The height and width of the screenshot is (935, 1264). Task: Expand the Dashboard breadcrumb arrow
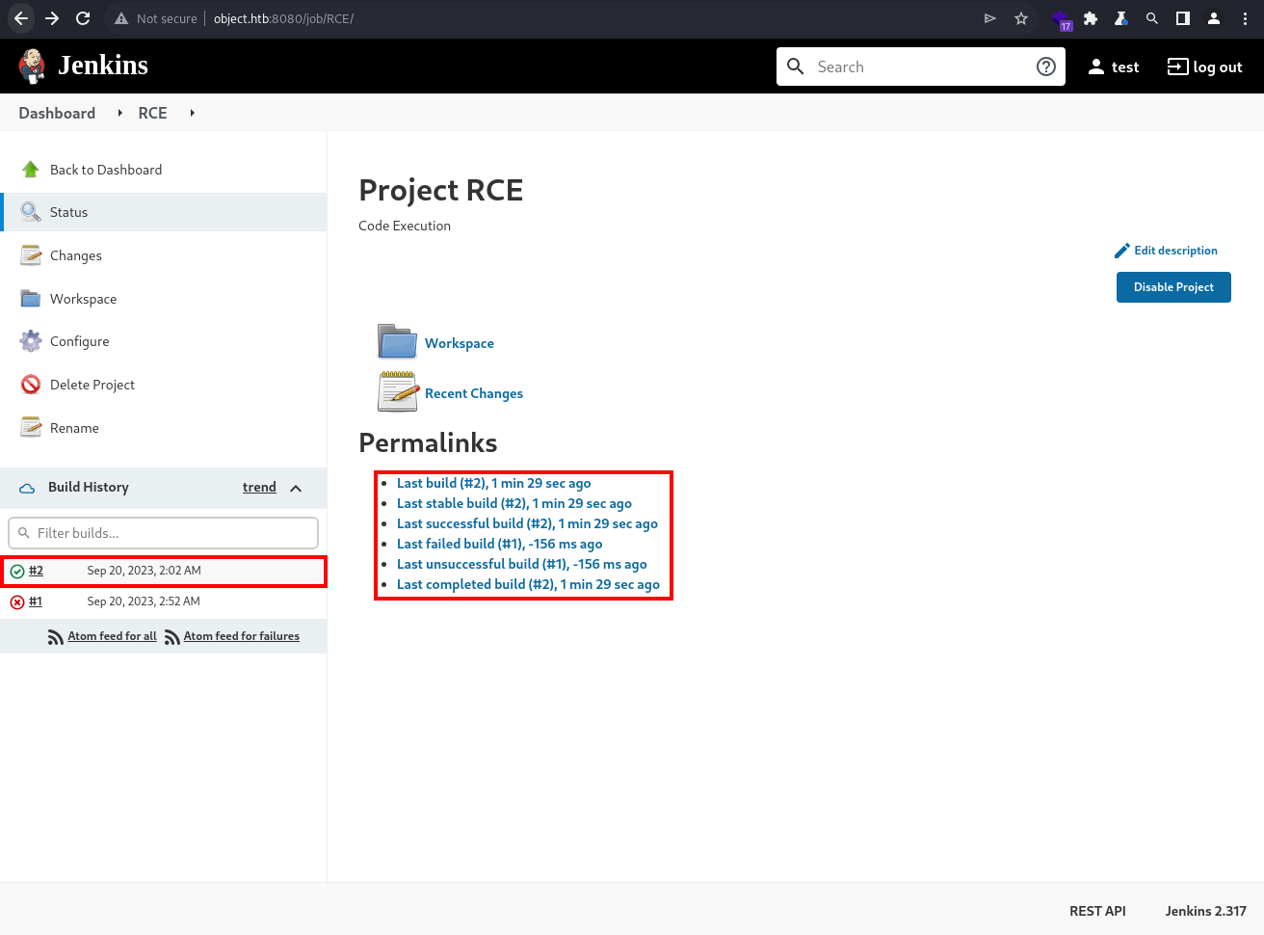(x=120, y=113)
